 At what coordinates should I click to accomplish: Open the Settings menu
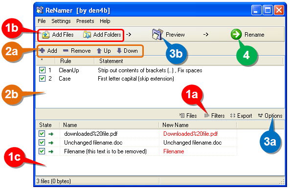61,21
